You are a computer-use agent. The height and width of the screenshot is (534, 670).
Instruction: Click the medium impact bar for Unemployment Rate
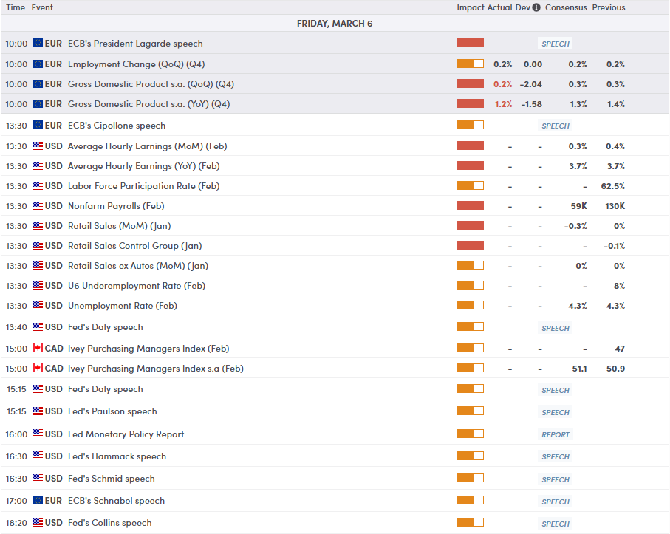click(x=471, y=305)
